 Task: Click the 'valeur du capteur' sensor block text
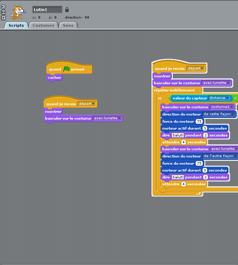190,98
